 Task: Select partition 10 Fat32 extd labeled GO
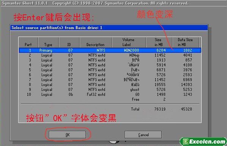tap(110, 94)
